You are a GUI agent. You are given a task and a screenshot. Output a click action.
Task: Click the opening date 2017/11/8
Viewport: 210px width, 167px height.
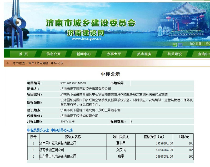pyautogui.click(x=67, y=122)
